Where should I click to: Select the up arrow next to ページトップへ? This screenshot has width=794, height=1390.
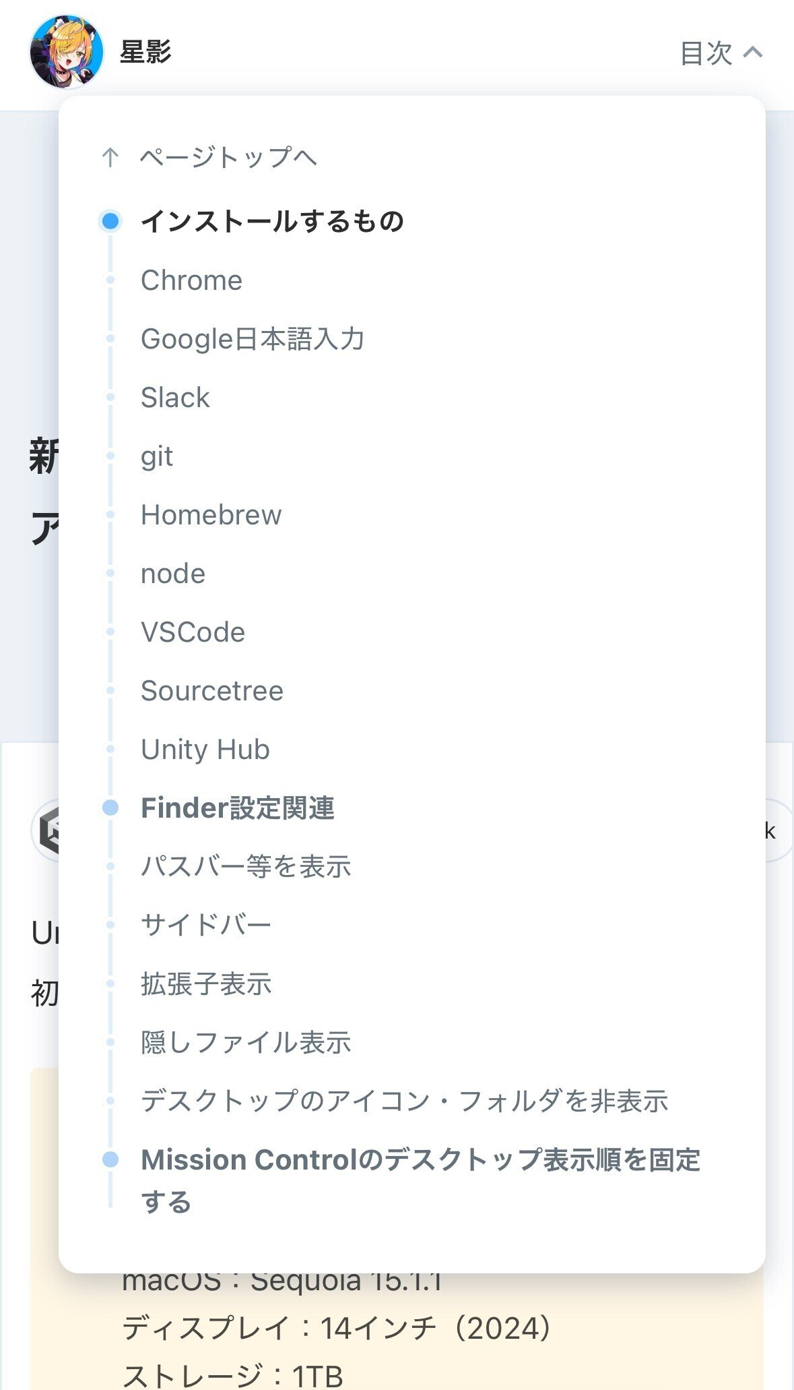coord(110,158)
